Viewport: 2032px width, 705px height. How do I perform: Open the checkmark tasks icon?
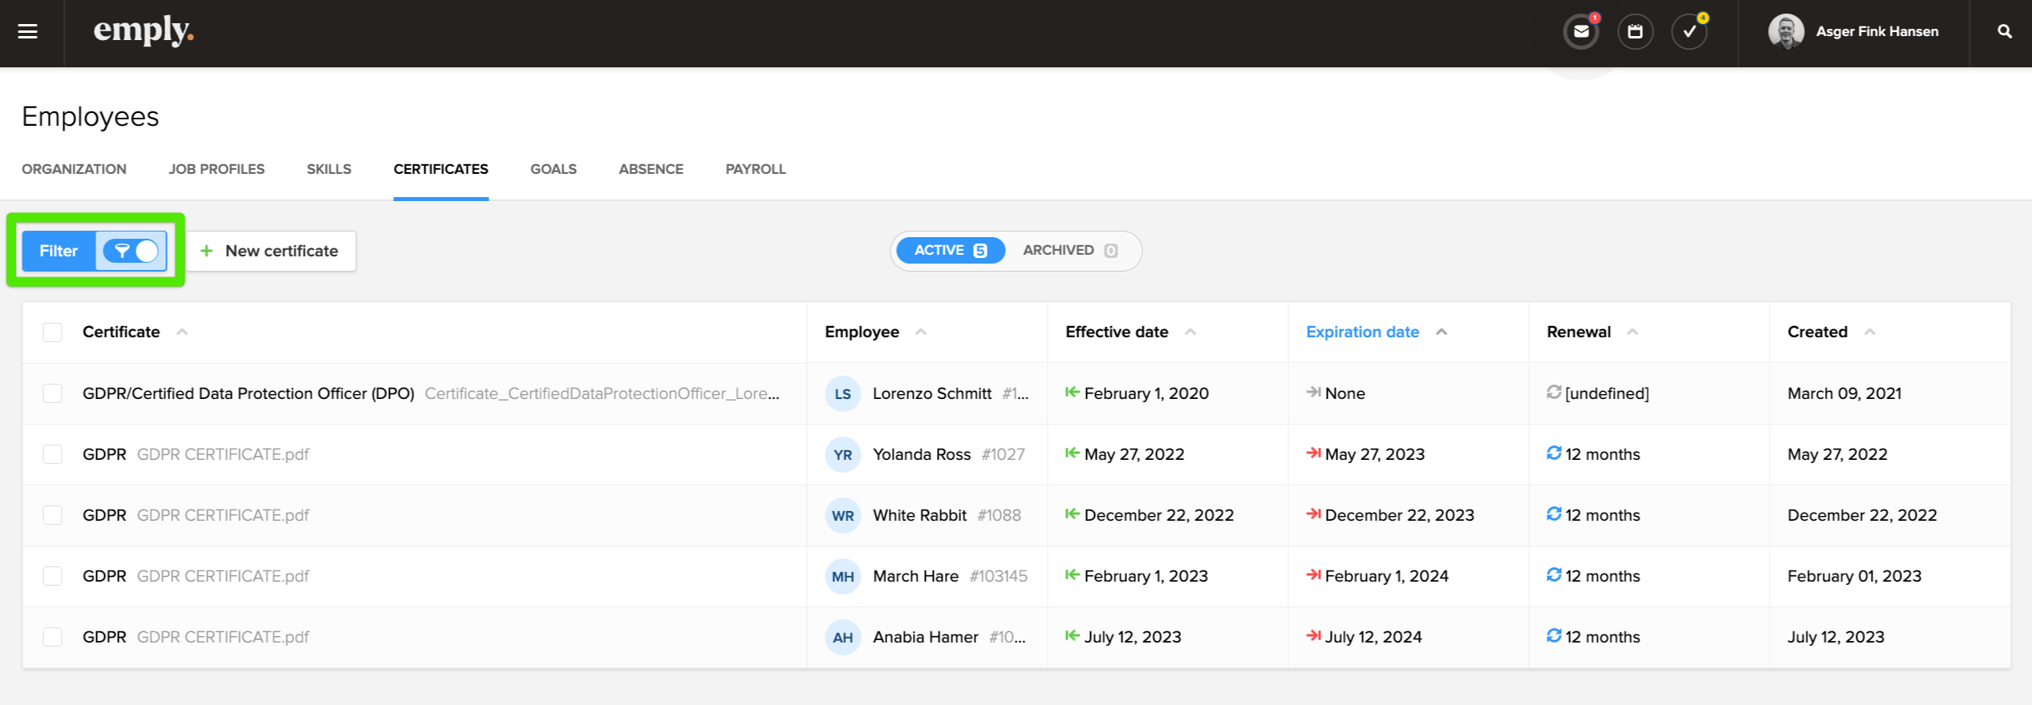point(1689,32)
